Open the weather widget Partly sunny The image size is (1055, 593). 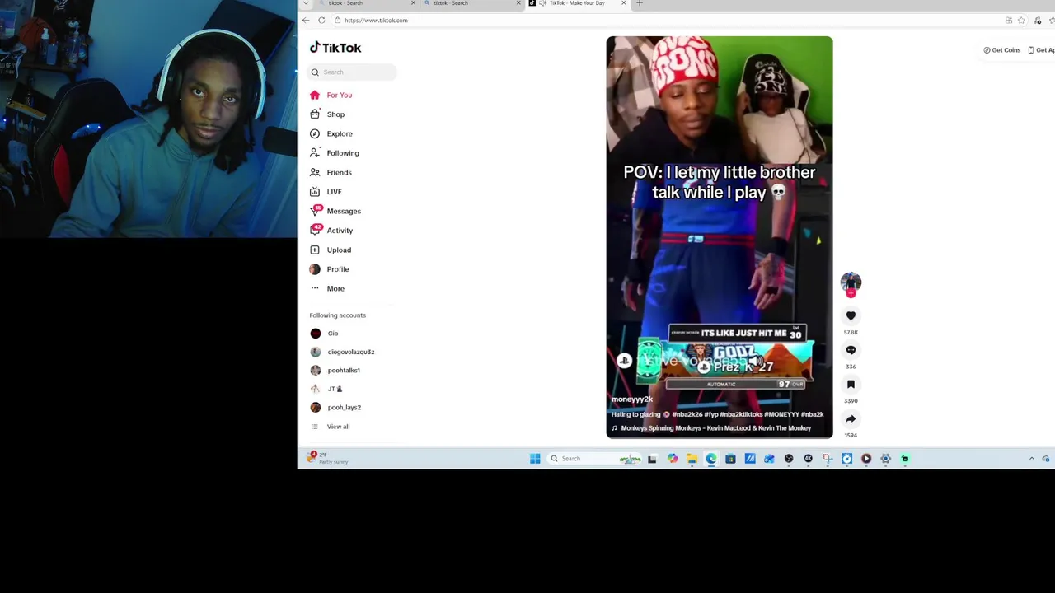click(328, 458)
